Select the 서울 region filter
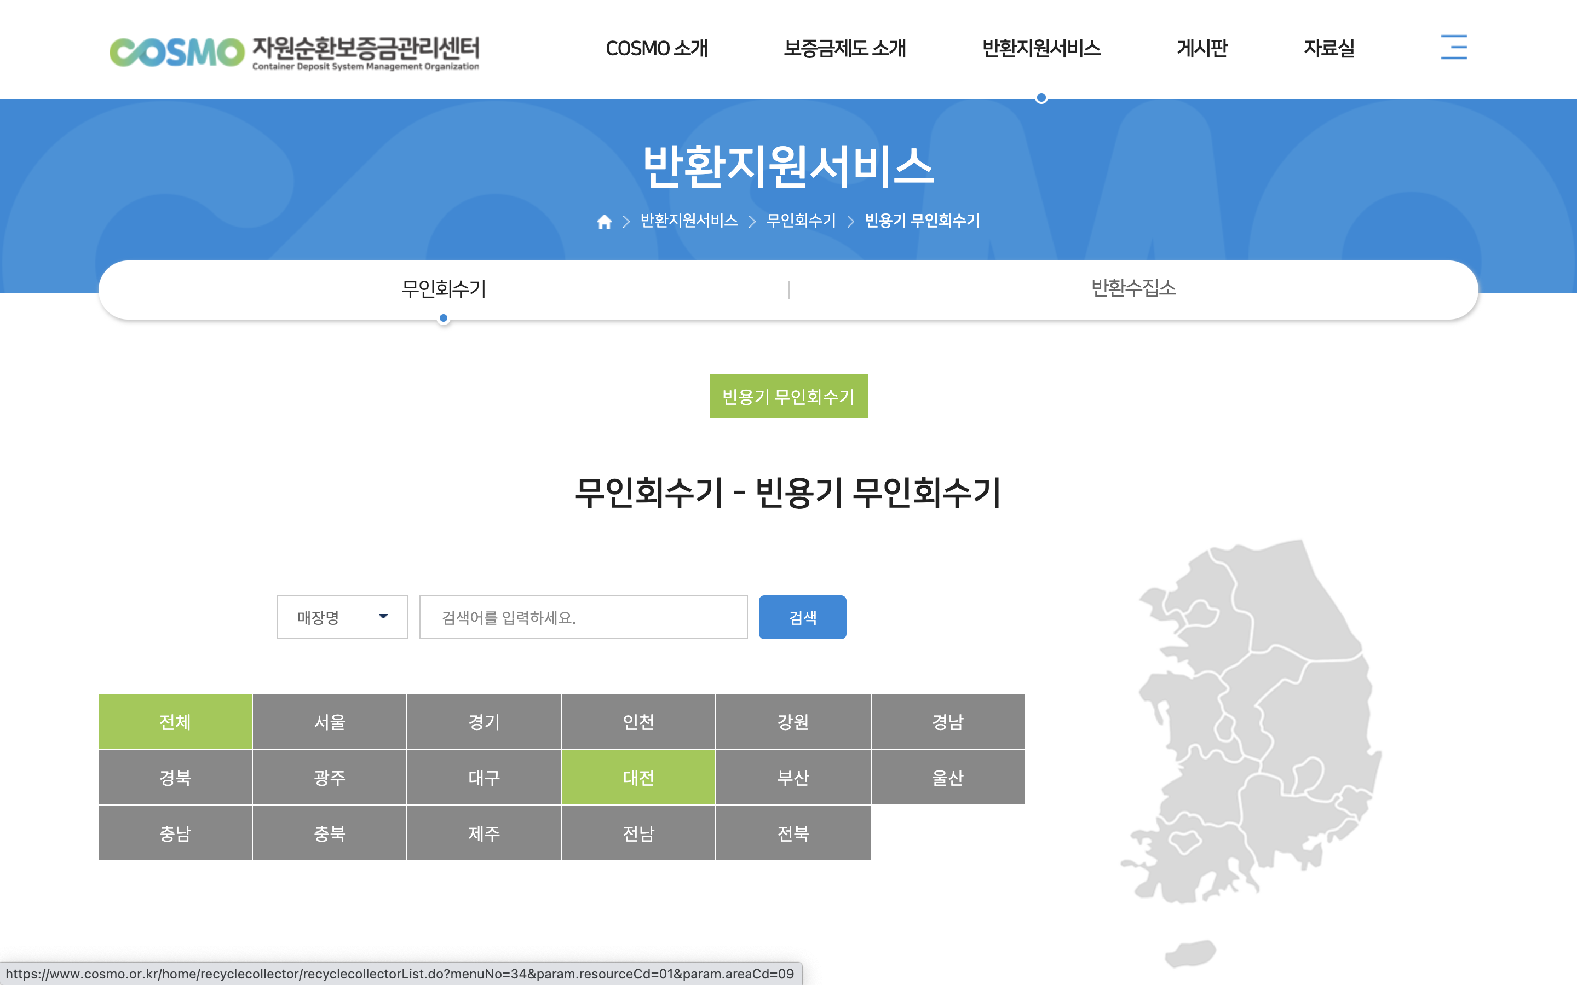Viewport: 1577px width, 985px height. click(x=329, y=721)
